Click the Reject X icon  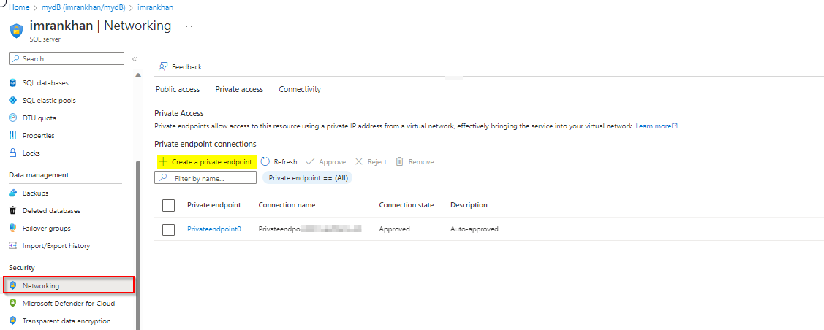pos(359,161)
